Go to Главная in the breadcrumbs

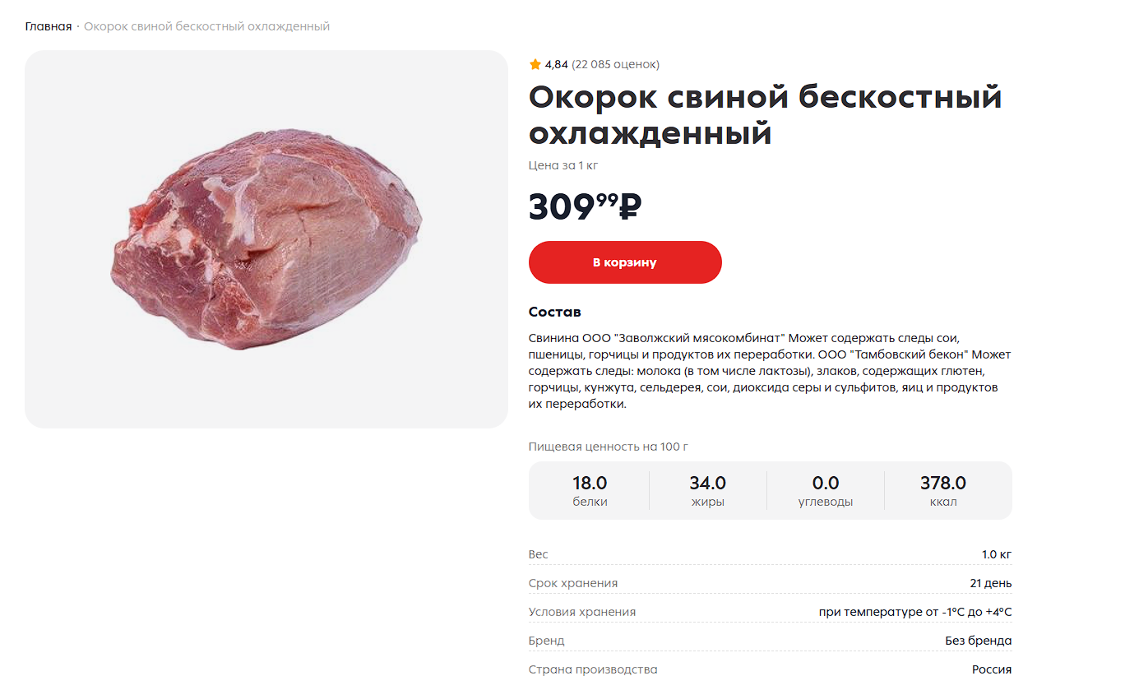49,26
